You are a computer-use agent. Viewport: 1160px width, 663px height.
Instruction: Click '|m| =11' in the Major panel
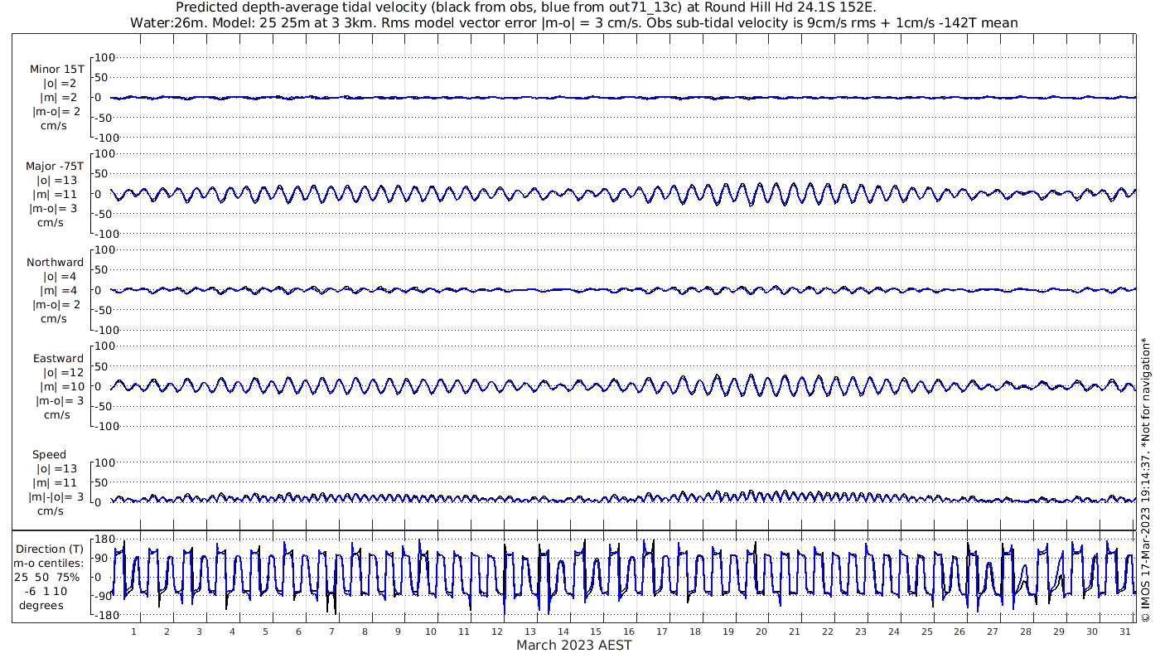point(58,194)
